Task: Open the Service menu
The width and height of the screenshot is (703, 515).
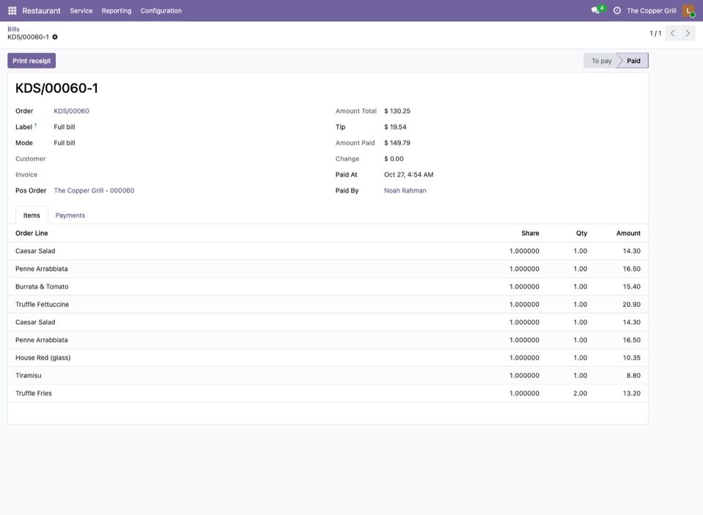Action: tap(81, 11)
